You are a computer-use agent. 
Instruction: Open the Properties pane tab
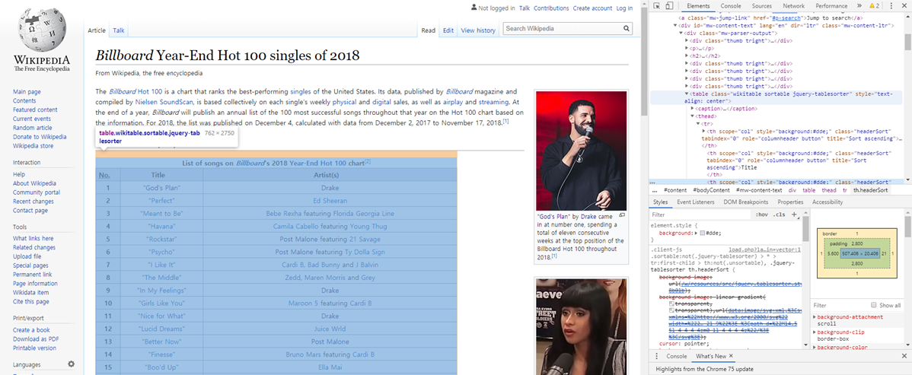click(x=790, y=202)
